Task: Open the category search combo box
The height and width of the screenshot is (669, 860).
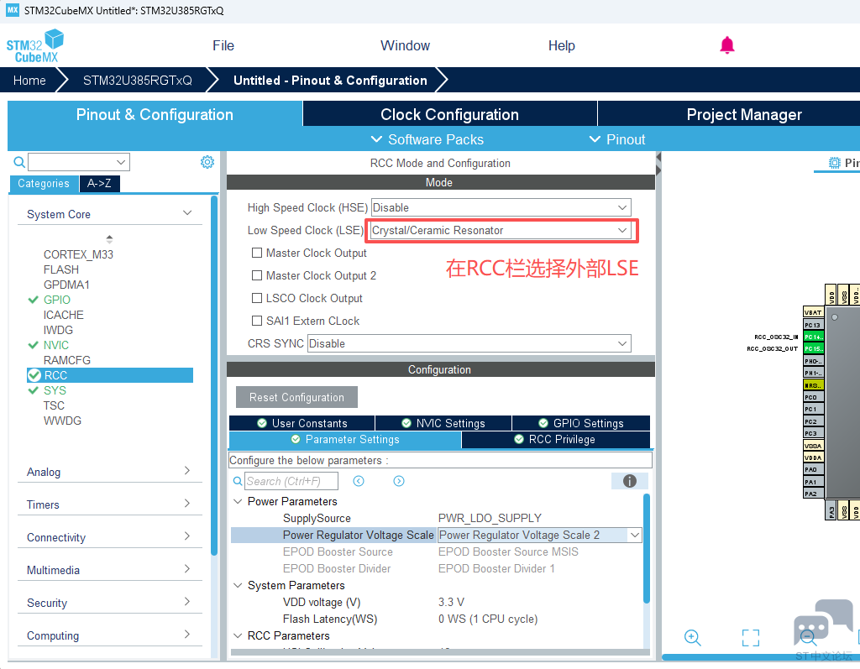Action: [79, 162]
